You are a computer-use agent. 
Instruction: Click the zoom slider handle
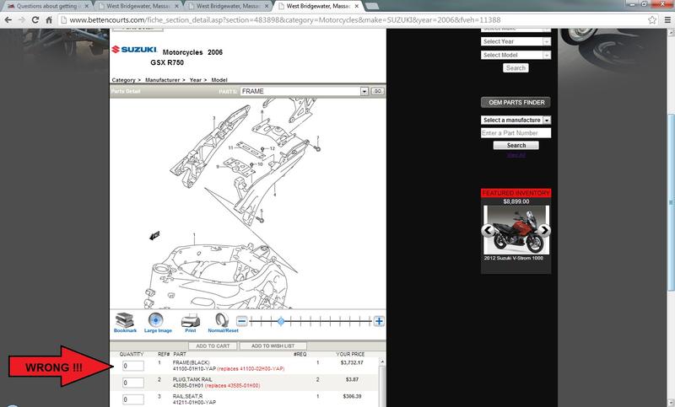[281, 321]
